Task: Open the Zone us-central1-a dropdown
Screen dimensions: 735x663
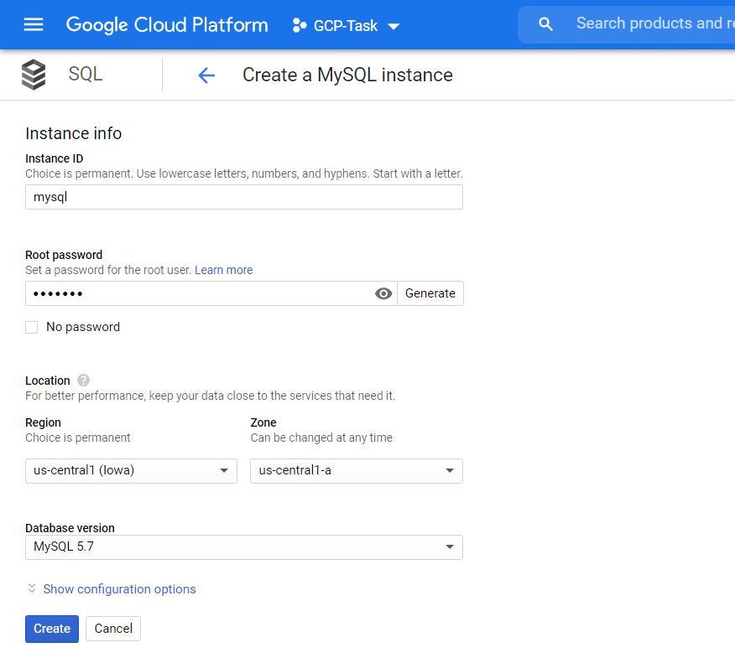Action: tap(357, 470)
